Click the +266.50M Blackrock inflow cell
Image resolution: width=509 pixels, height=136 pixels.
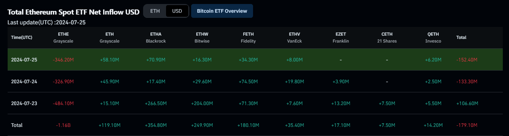click(156, 103)
